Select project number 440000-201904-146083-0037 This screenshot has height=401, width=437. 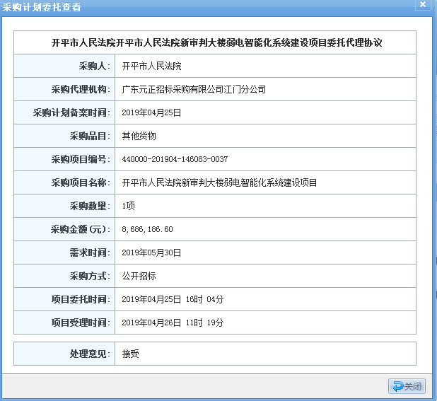point(175,159)
